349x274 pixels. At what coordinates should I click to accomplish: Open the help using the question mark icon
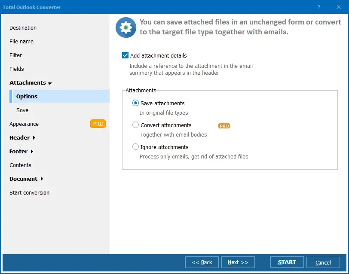[x=318, y=7]
